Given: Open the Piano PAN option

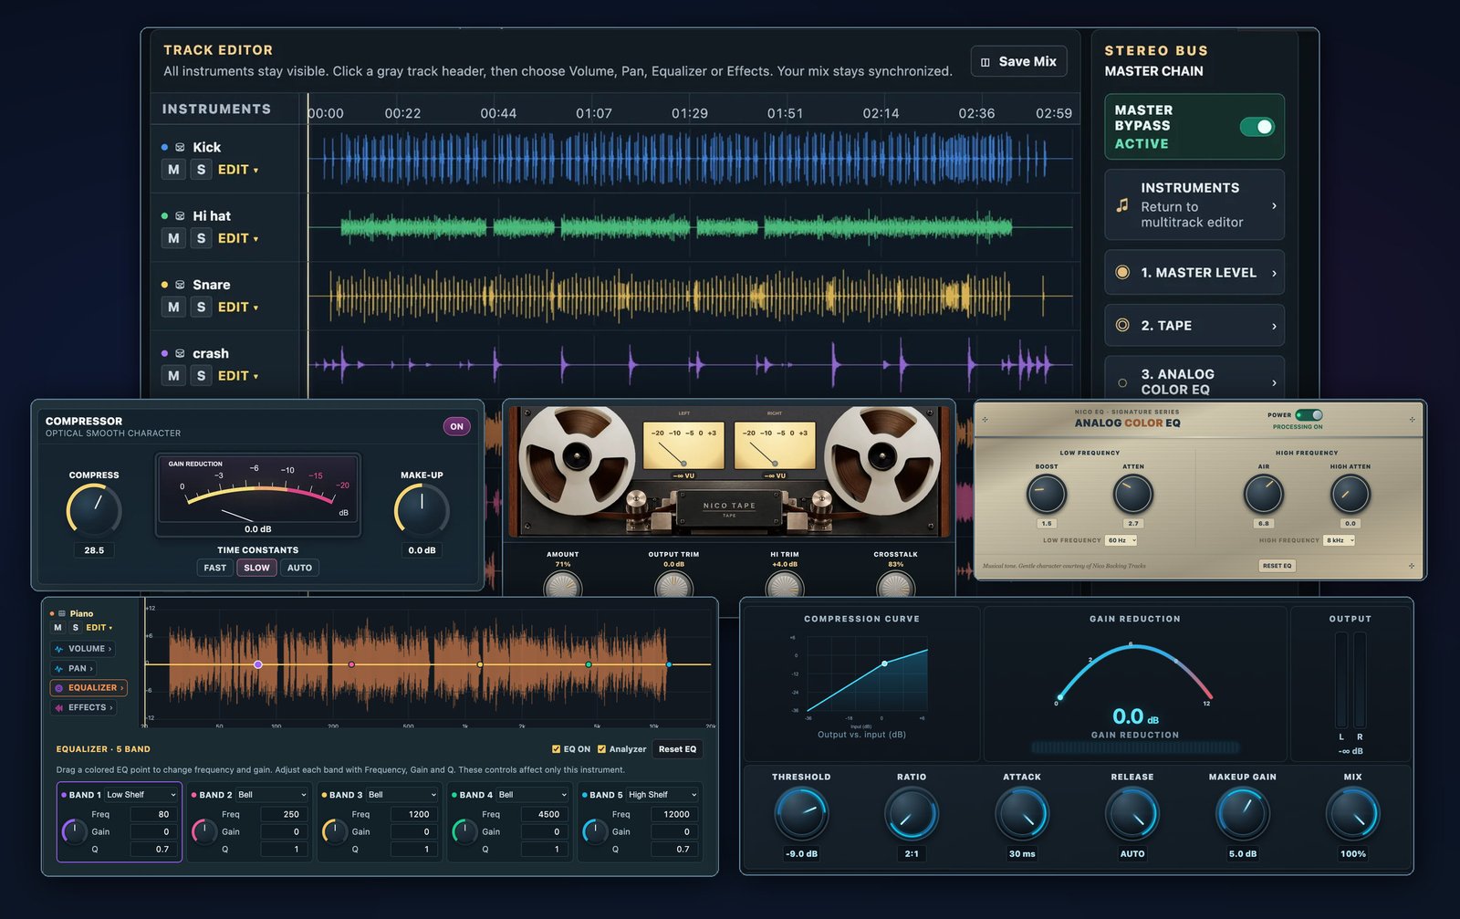Looking at the screenshot, I should point(74,668).
